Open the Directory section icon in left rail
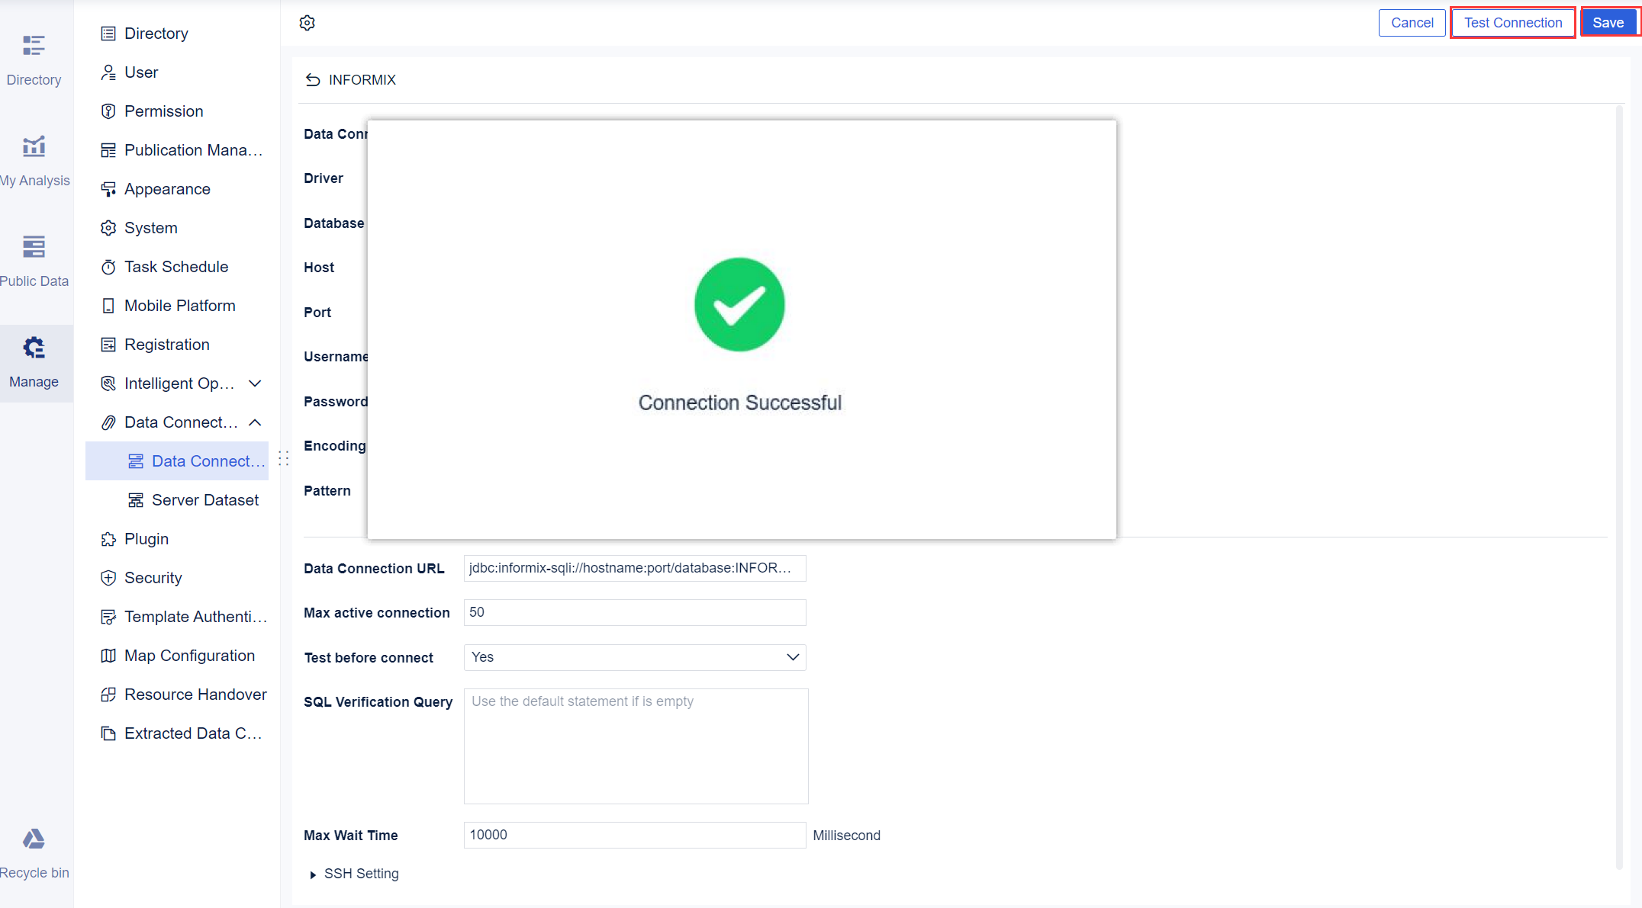Image resolution: width=1642 pixels, height=908 pixels. 34,46
